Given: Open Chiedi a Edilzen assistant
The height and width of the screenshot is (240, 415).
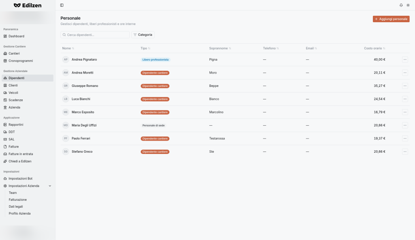Looking at the screenshot, I should tap(28, 161).
